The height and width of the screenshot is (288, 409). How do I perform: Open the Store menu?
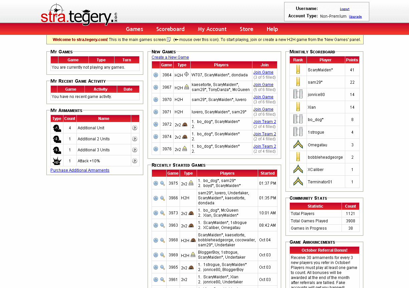(246, 29)
